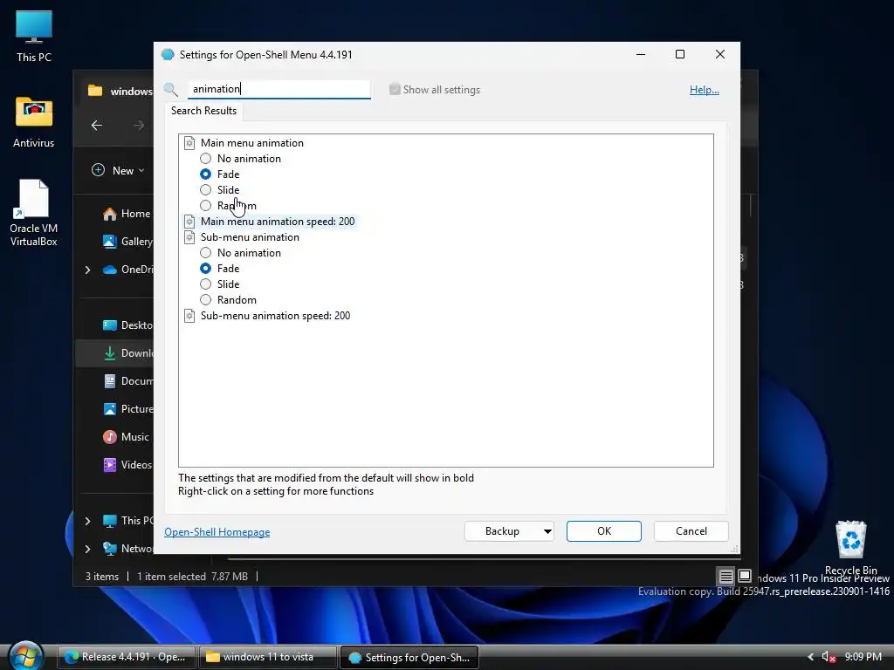Open Music in File Explorer sidebar

(x=126, y=437)
